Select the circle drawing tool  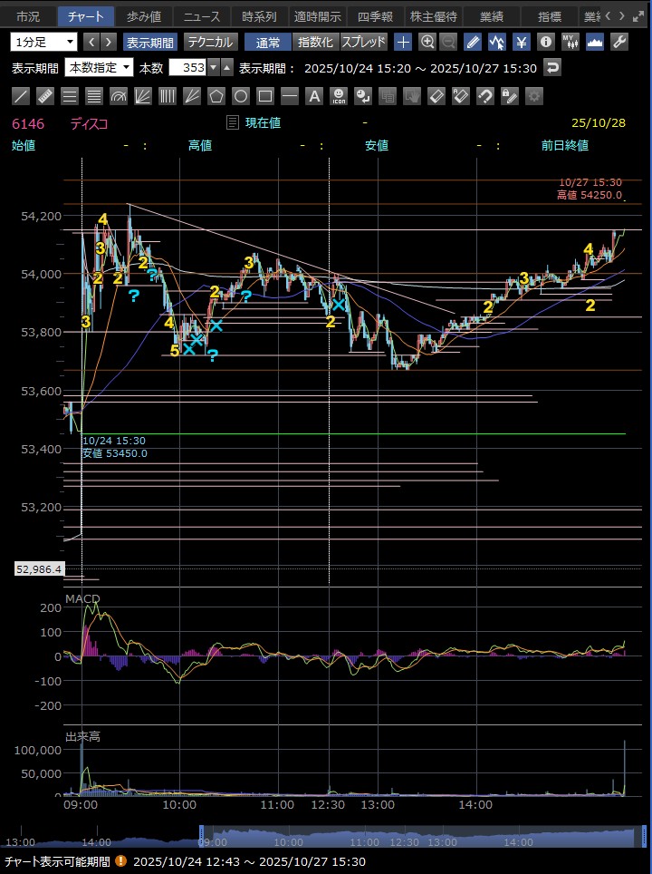241,96
